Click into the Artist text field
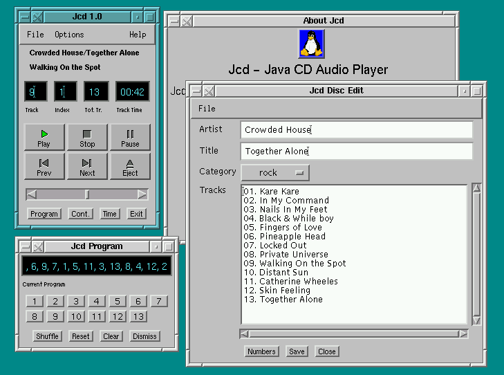The height and width of the screenshot is (375, 504). [x=356, y=130]
